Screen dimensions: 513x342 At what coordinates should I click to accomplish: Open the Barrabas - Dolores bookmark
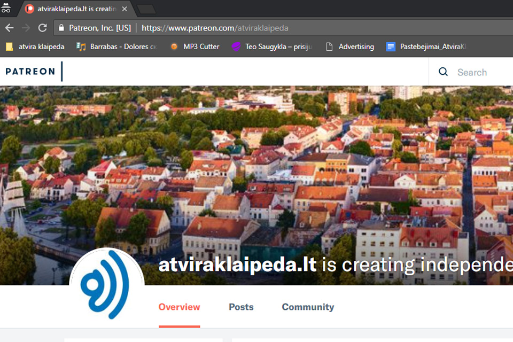pyautogui.click(x=116, y=46)
